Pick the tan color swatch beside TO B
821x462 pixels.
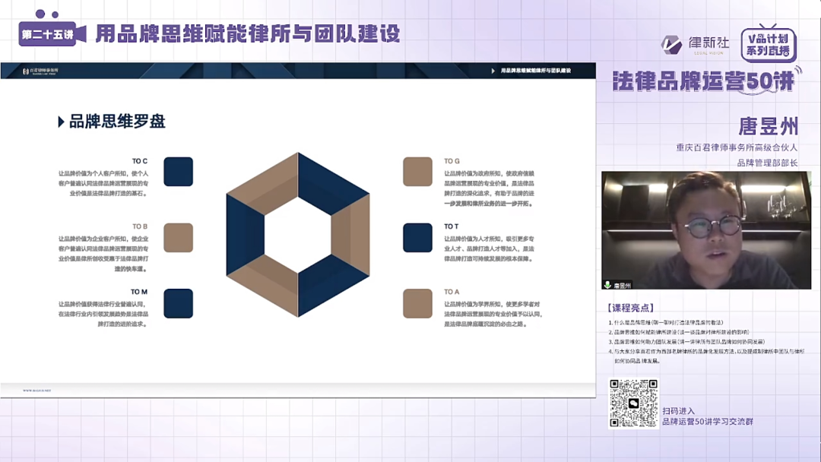point(179,236)
